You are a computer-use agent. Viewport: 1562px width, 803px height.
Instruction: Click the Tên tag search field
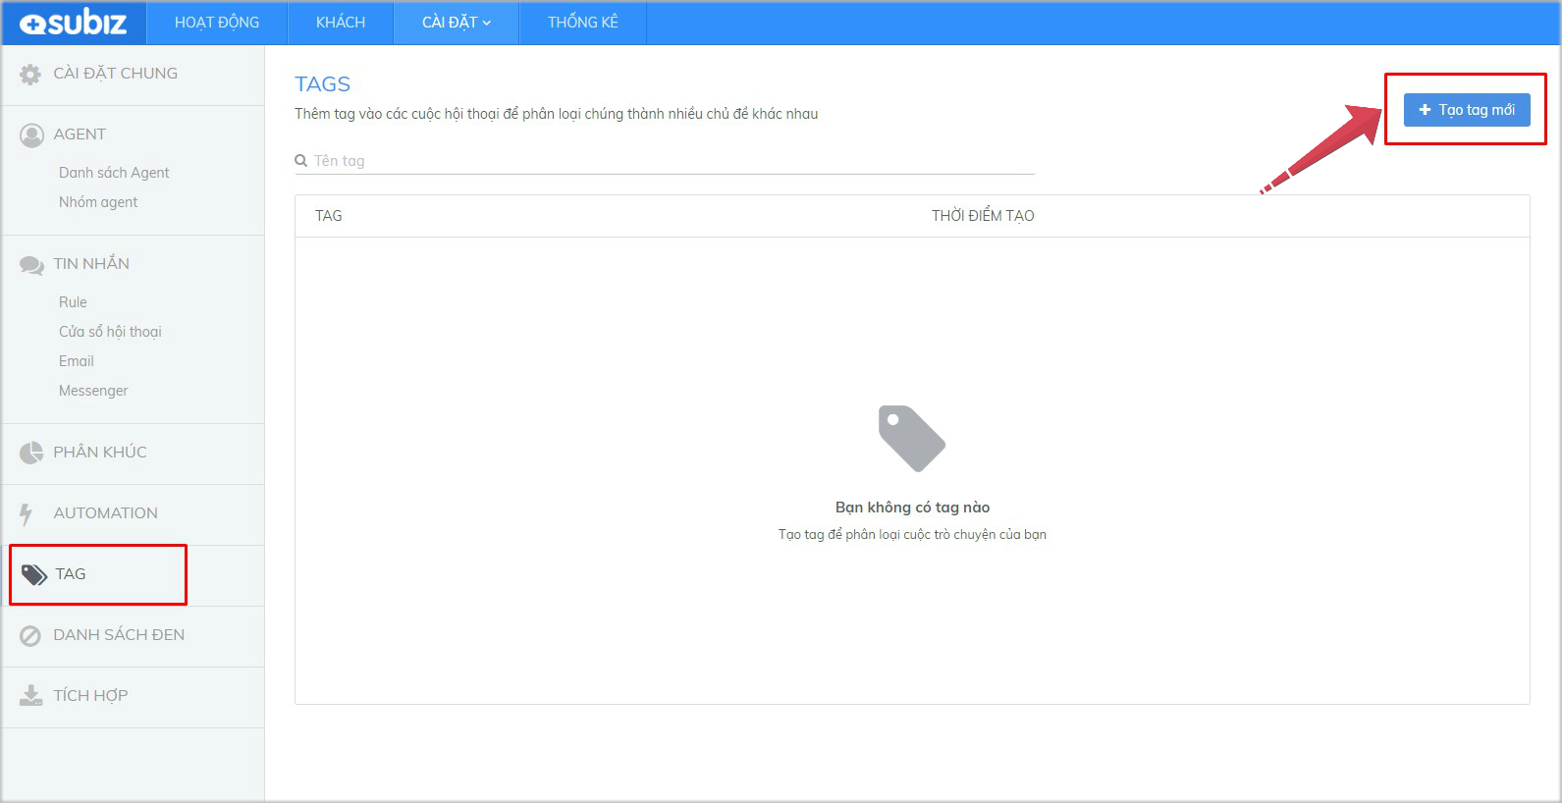(x=668, y=161)
